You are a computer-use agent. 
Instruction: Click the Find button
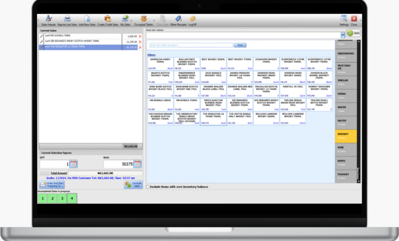pos(240,45)
